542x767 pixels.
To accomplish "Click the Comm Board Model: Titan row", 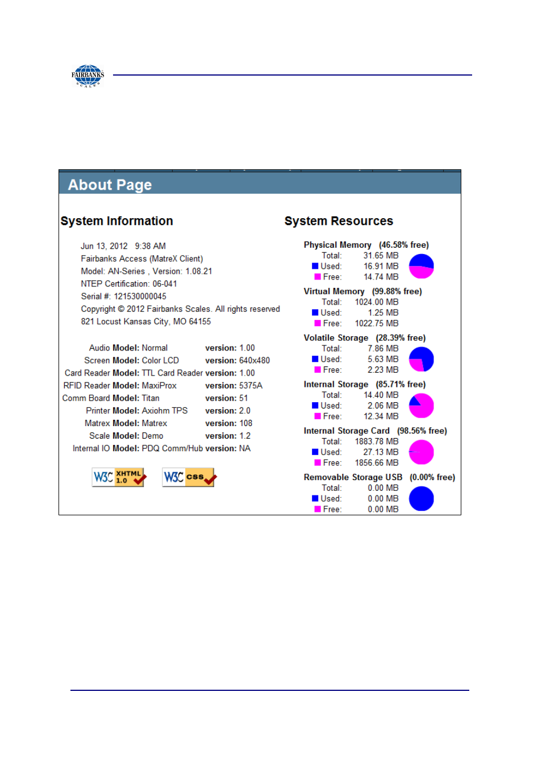I will [x=155, y=398].
